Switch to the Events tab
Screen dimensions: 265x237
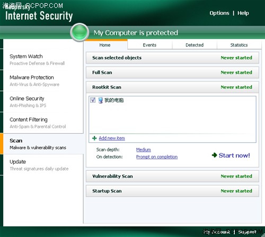click(x=149, y=45)
